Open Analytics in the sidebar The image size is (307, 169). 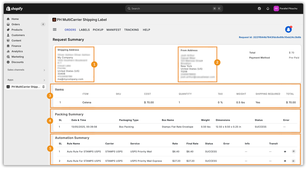(x=17, y=51)
